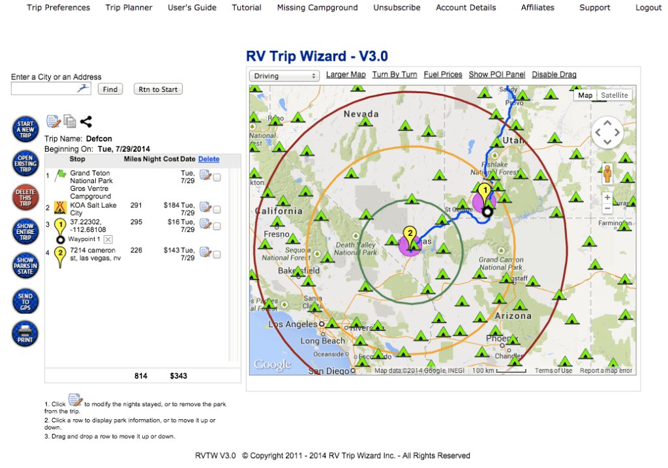Screen dimensions: 668x468
Task: Zoom in the map with plus button
Action: tap(607, 197)
